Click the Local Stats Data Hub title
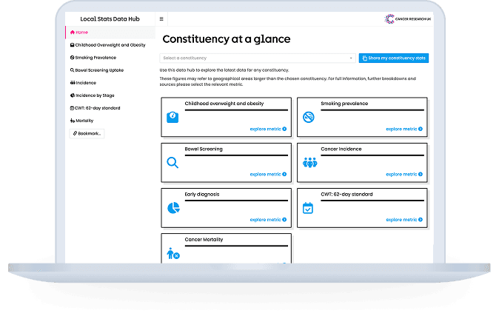 point(110,19)
